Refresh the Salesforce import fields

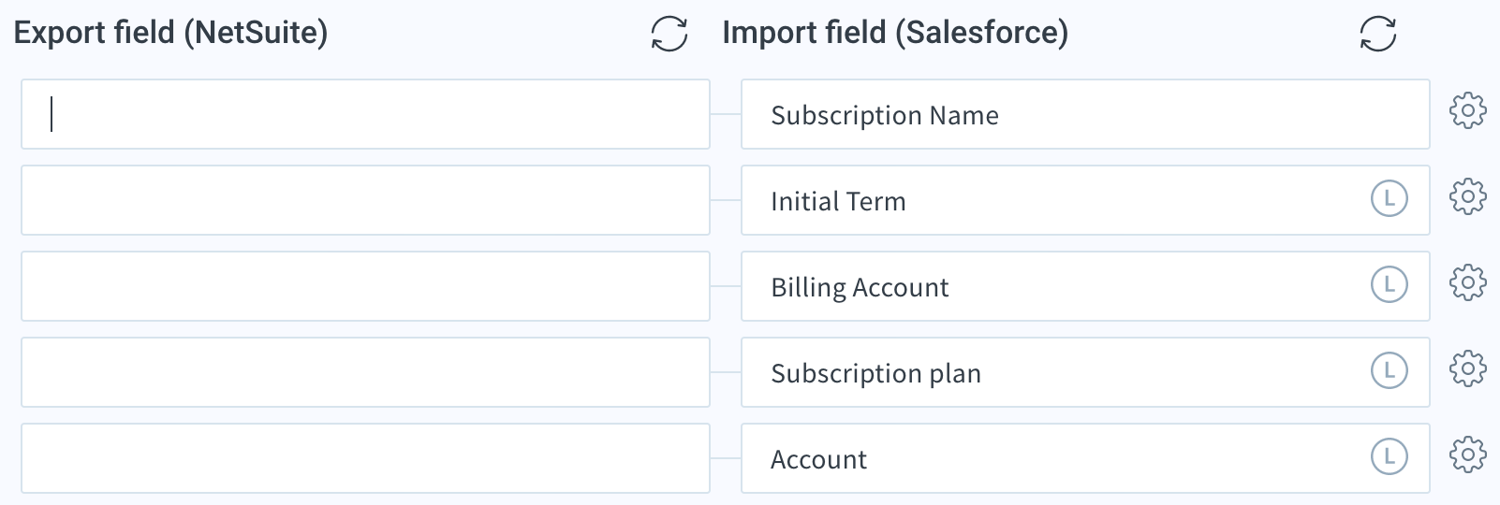click(x=1377, y=35)
